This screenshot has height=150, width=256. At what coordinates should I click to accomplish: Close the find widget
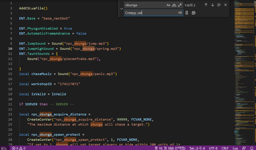point(226,5)
